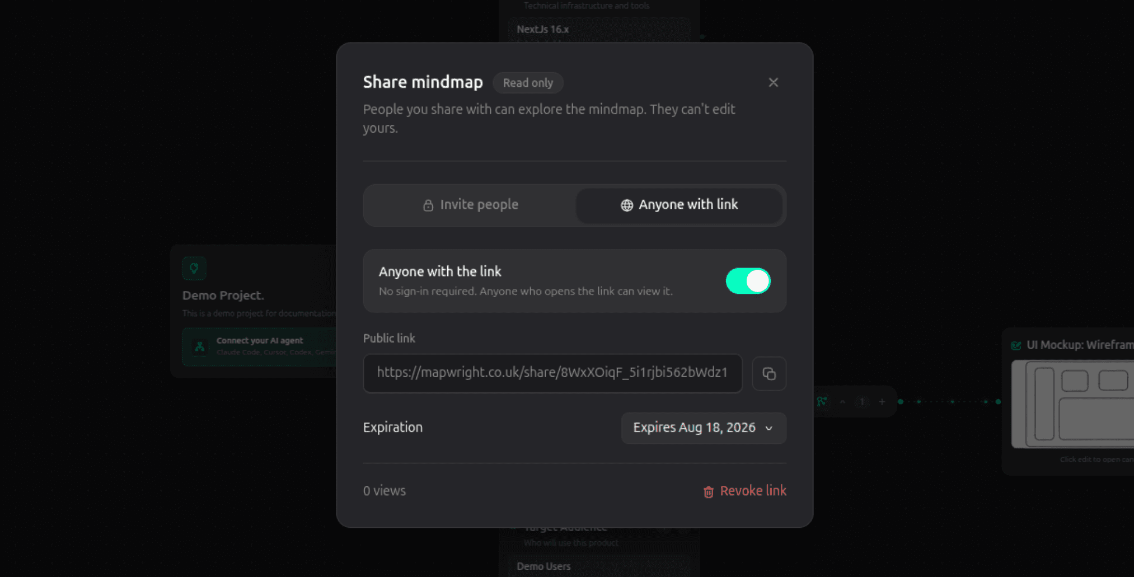Turn off the Anyone with the link toggle
Screen dimensions: 1134x577
(x=748, y=281)
